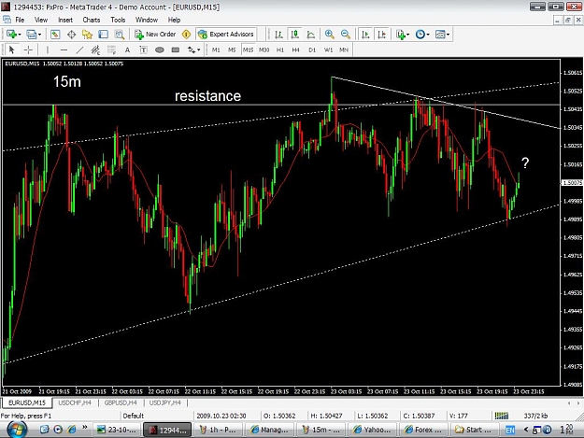
Task: Toggle the Chart Shift icon
Action: (382, 35)
